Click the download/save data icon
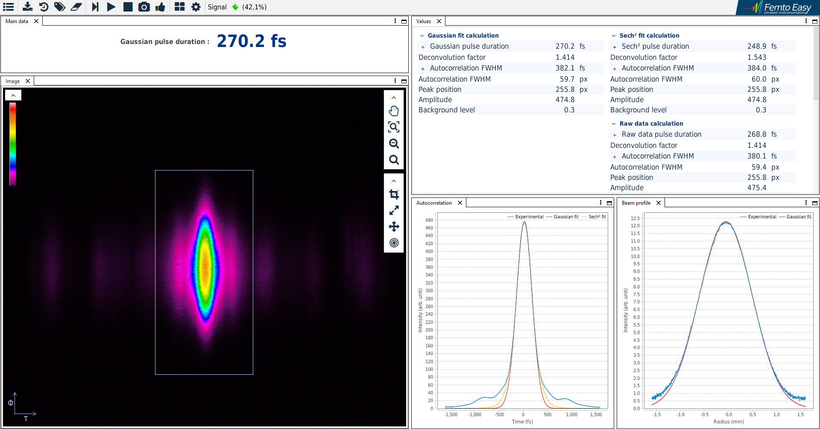This screenshot has height=429, width=820. tap(27, 7)
